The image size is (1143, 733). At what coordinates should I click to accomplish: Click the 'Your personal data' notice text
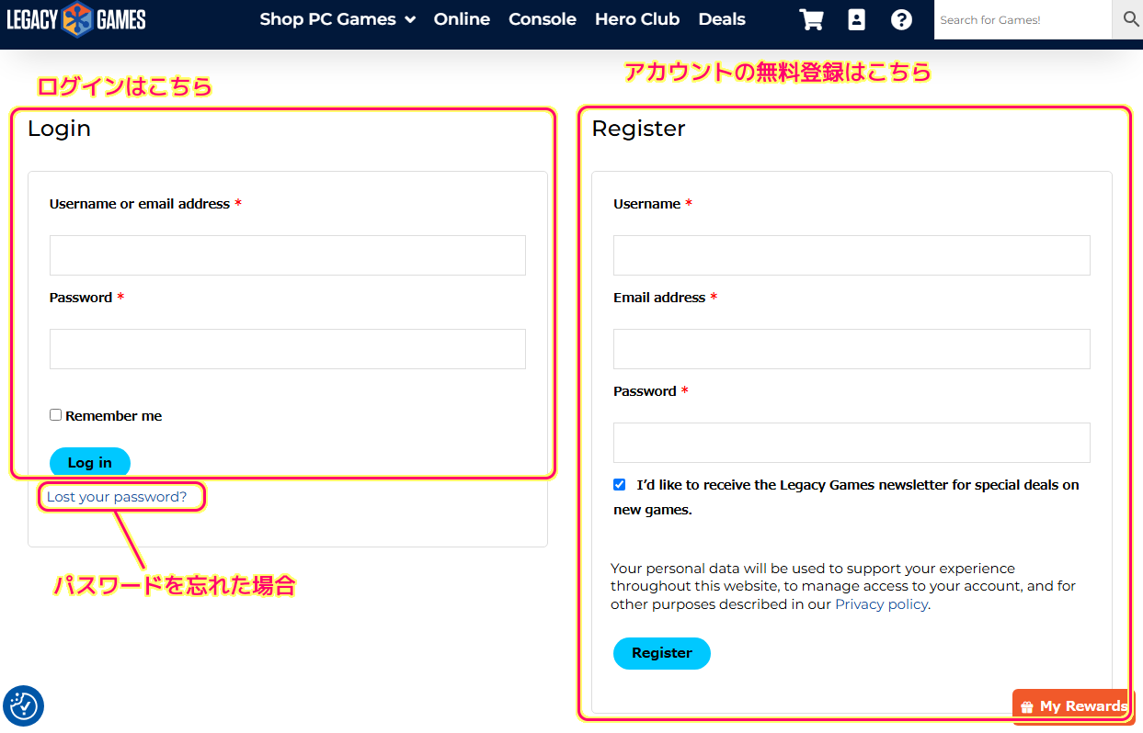[843, 586]
